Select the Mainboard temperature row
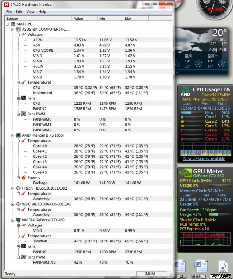The width and height of the screenshot is (233, 279). click(x=102, y=93)
